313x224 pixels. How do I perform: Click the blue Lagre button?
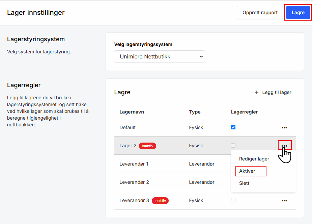coord(298,13)
